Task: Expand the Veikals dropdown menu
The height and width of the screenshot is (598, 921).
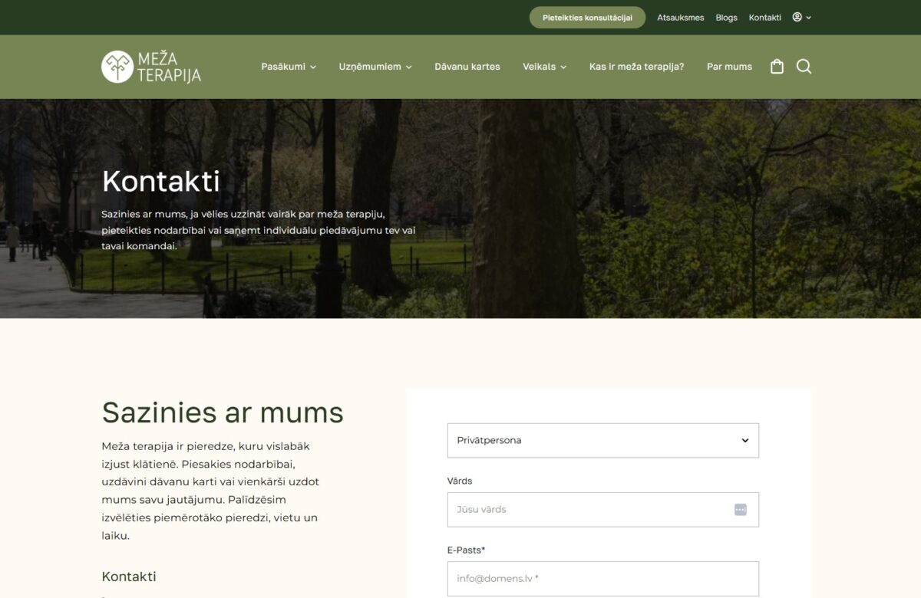Action: 544,67
